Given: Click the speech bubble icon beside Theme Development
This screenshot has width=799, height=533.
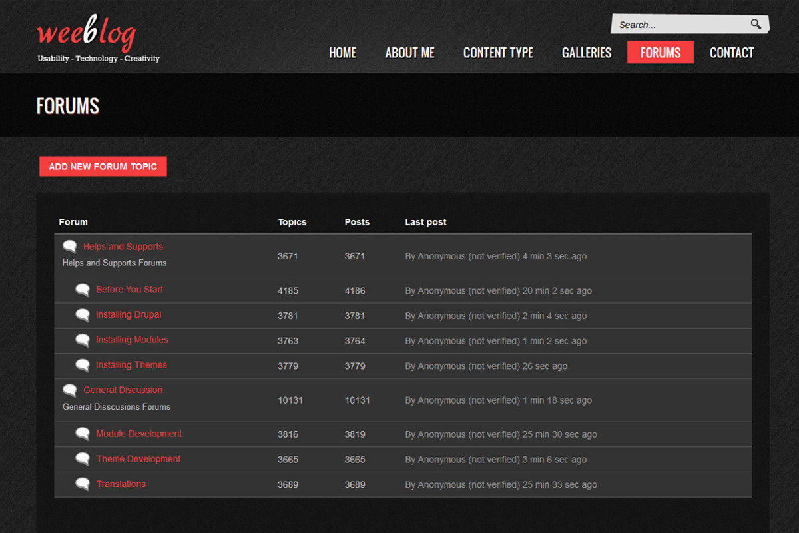Looking at the screenshot, I should (83, 459).
